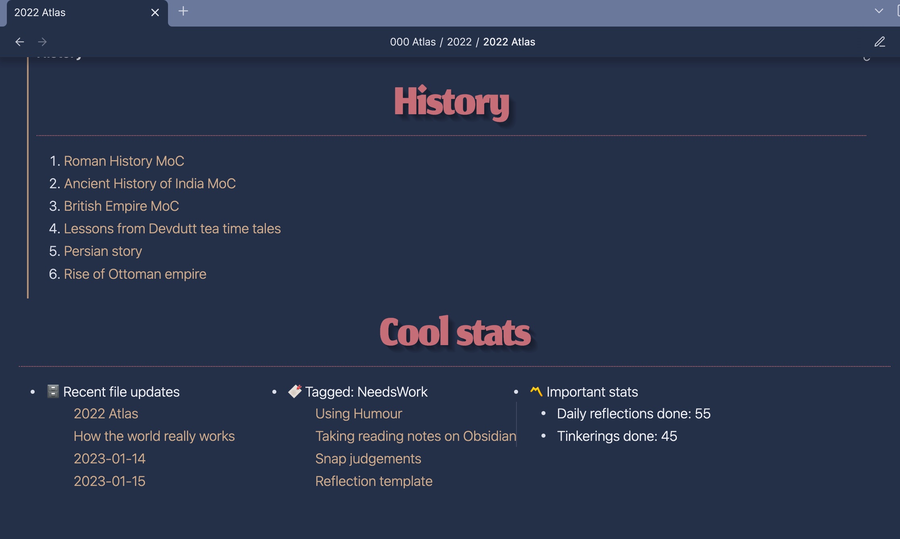Open Persian story note

click(103, 251)
